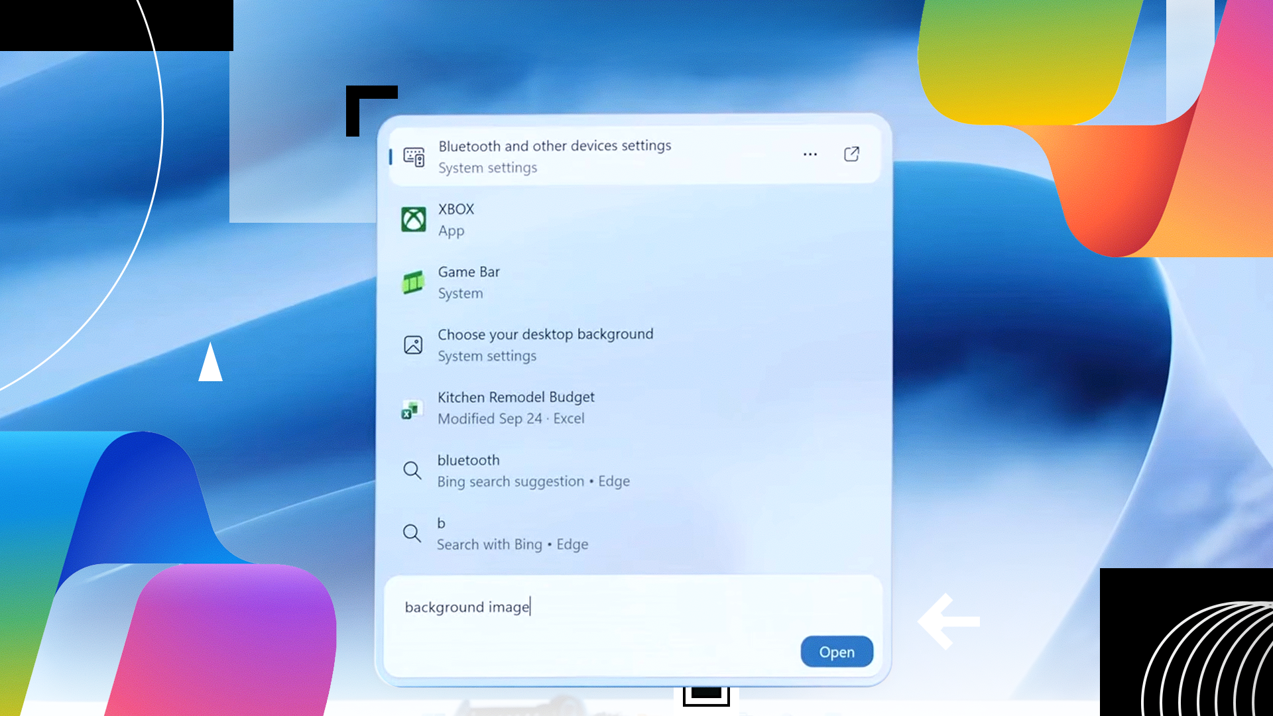Select the Game Bar result
Screen dimensions: 1273x716
point(635,282)
